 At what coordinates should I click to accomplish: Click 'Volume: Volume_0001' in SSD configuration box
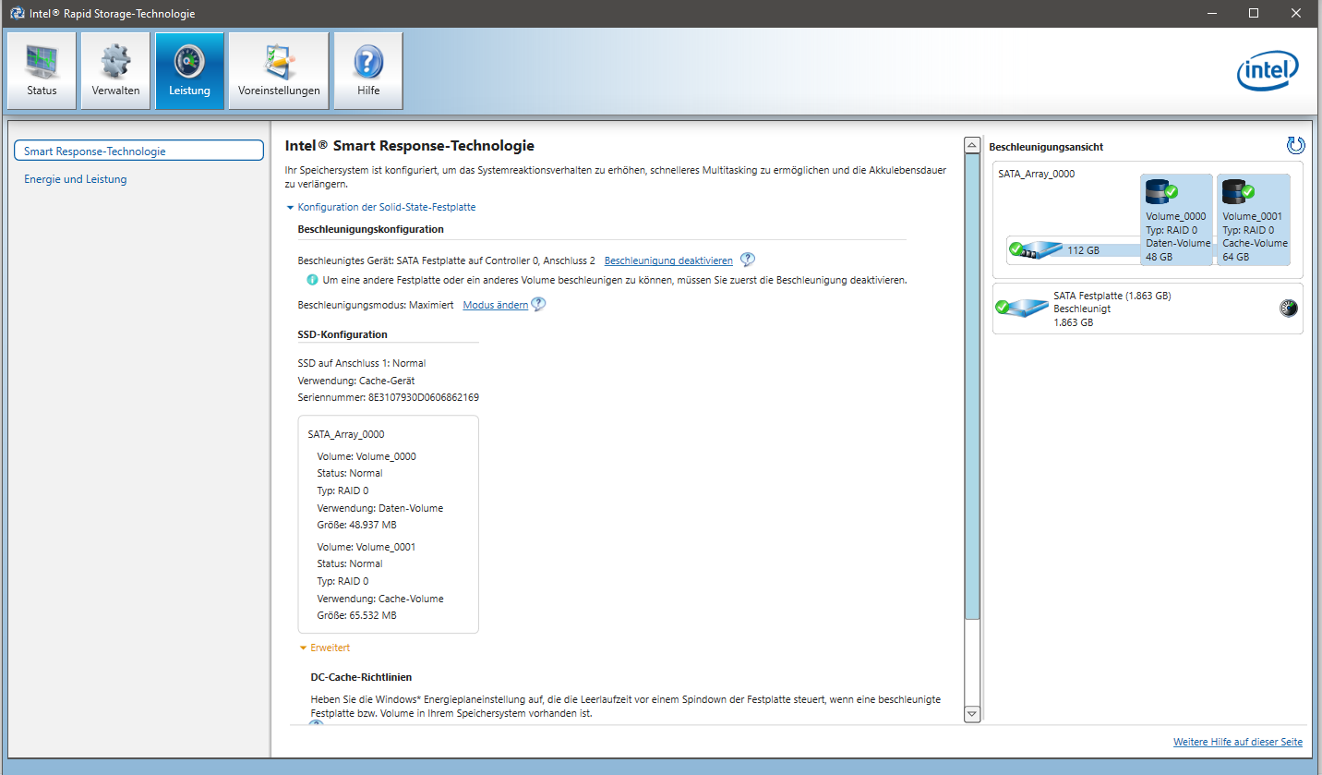click(367, 547)
